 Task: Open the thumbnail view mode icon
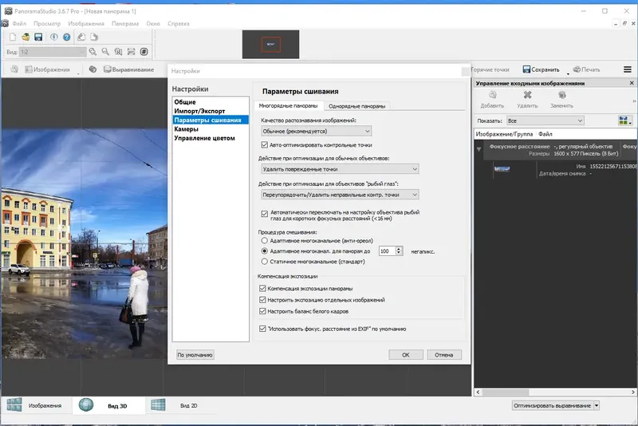(624, 120)
